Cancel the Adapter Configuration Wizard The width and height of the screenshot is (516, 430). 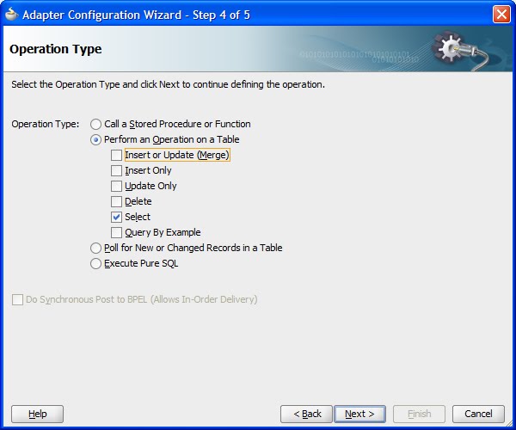coord(478,414)
